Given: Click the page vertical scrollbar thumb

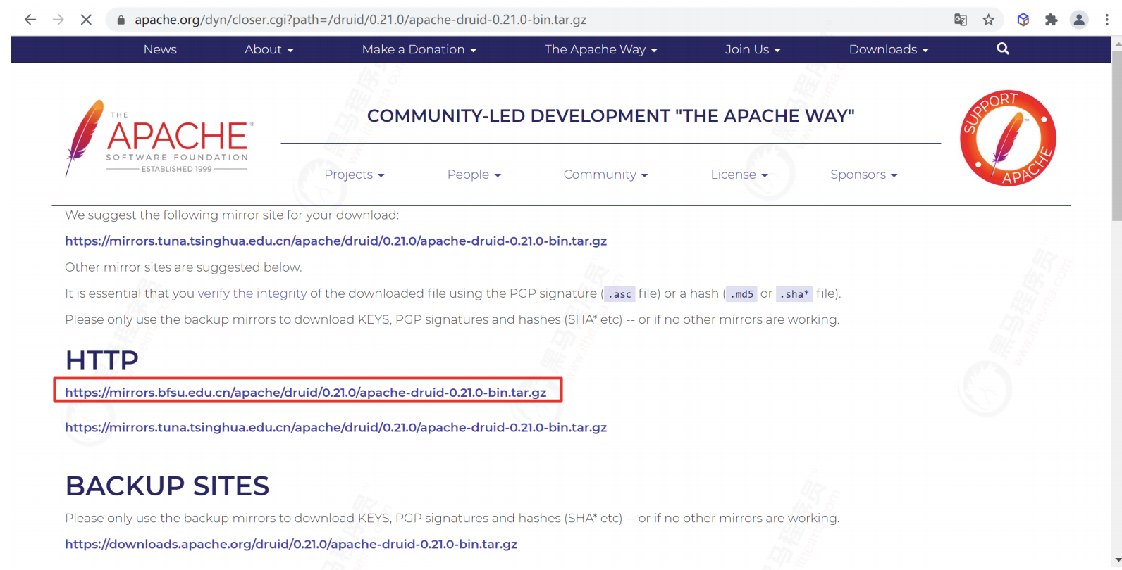Looking at the screenshot, I should point(1116,135).
